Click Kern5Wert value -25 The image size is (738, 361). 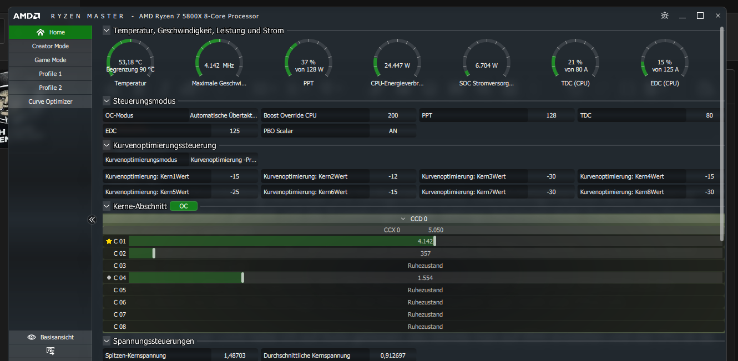235,192
